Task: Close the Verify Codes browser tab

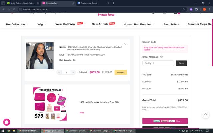Action: tap(38, 3)
